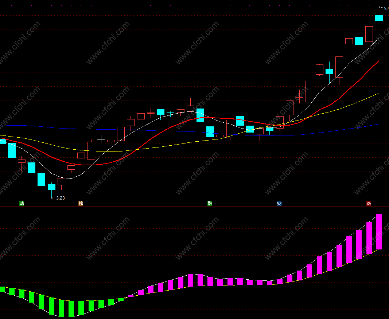The image size is (389, 319).
Task: Open the blue 财 financial marker
Action: click(x=279, y=204)
